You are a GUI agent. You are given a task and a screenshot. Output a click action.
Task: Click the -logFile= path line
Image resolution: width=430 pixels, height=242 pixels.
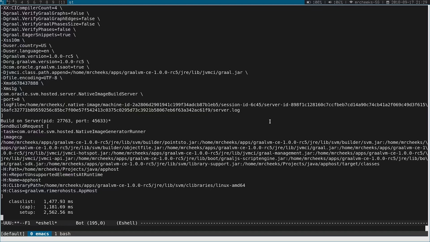(214, 105)
